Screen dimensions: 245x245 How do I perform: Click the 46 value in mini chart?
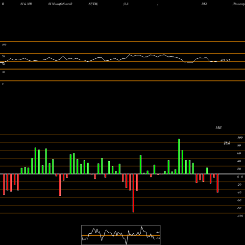coord(158,232)
